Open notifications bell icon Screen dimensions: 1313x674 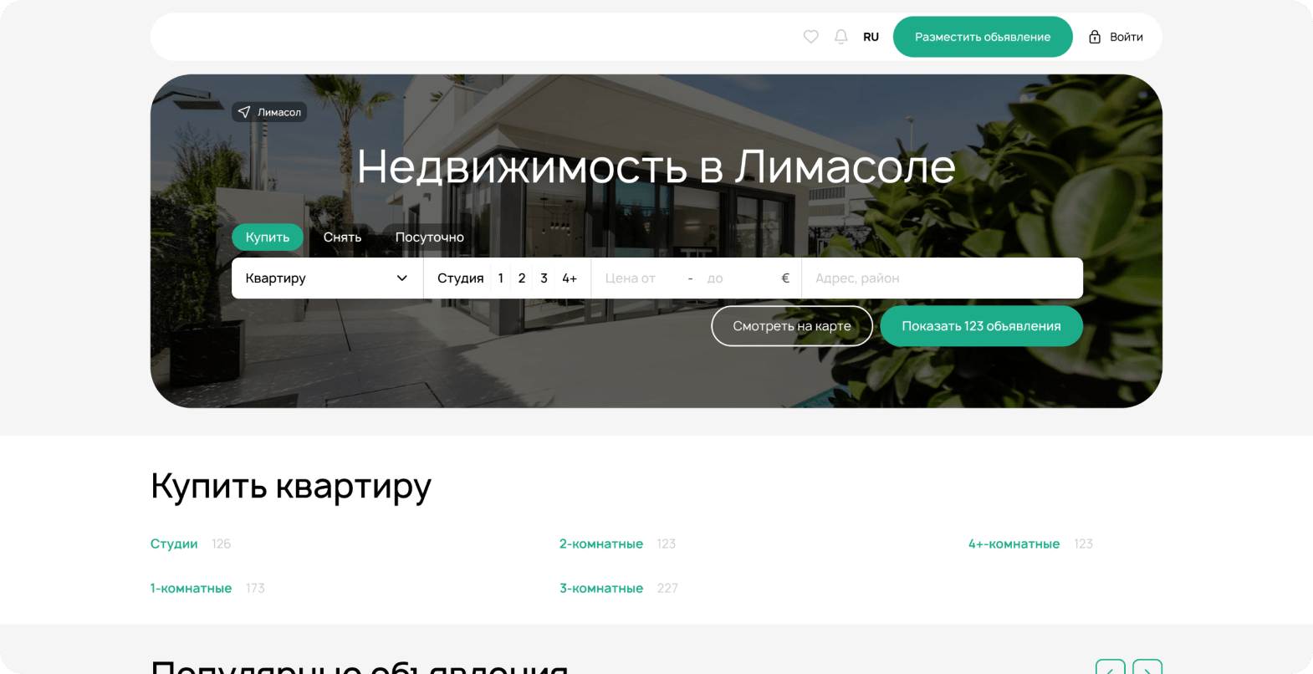click(841, 37)
